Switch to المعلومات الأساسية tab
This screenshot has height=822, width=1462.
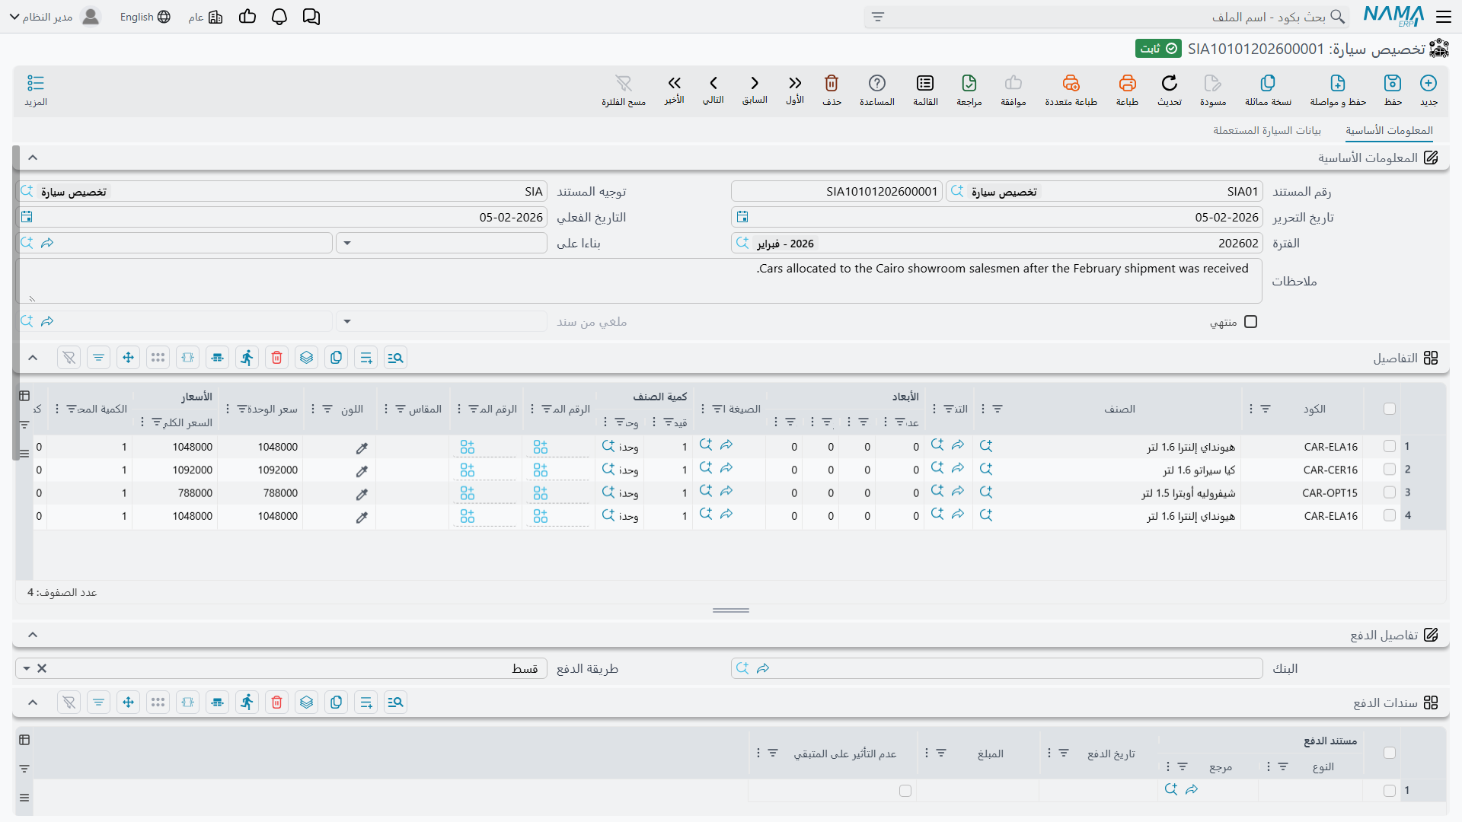(x=1389, y=131)
